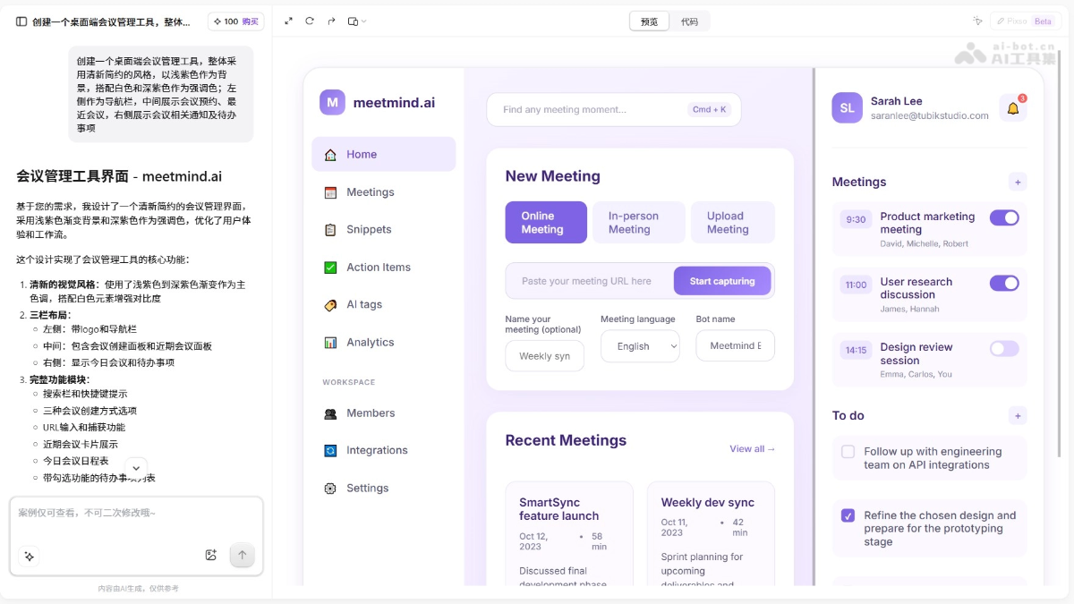This screenshot has width=1074, height=604.
Task: Enable the Design review session toggle
Action: (1003, 348)
